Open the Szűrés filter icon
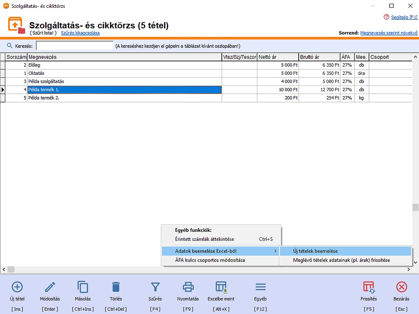The image size is (419, 314). point(155,287)
